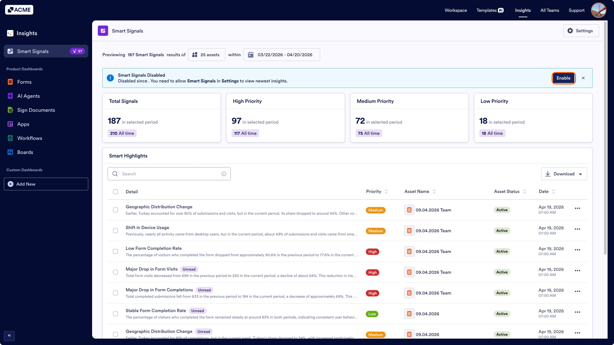Image resolution: width=614 pixels, height=345 pixels.
Task: Open the Boards dashboard
Action: click(x=25, y=152)
